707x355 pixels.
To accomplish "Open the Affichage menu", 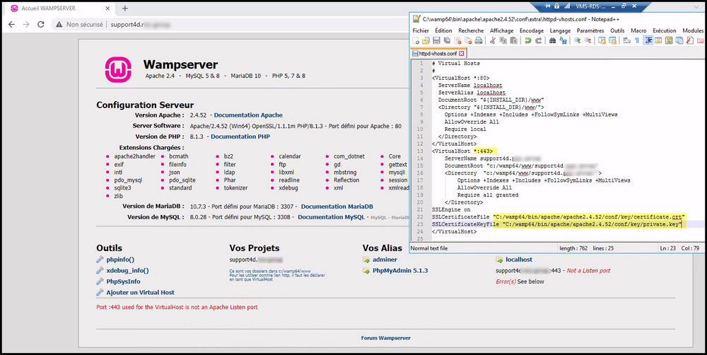I will pyautogui.click(x=502, y=30).
